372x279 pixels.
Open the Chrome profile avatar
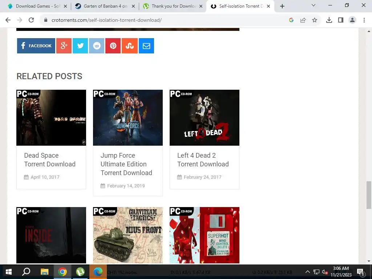[x=352, y=20]
